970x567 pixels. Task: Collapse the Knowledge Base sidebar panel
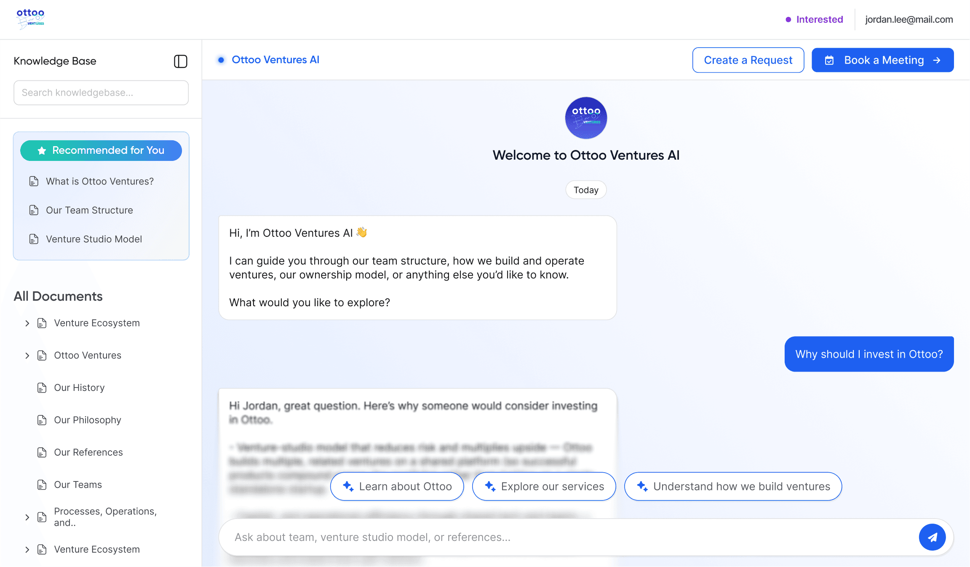tap(180, 61)
